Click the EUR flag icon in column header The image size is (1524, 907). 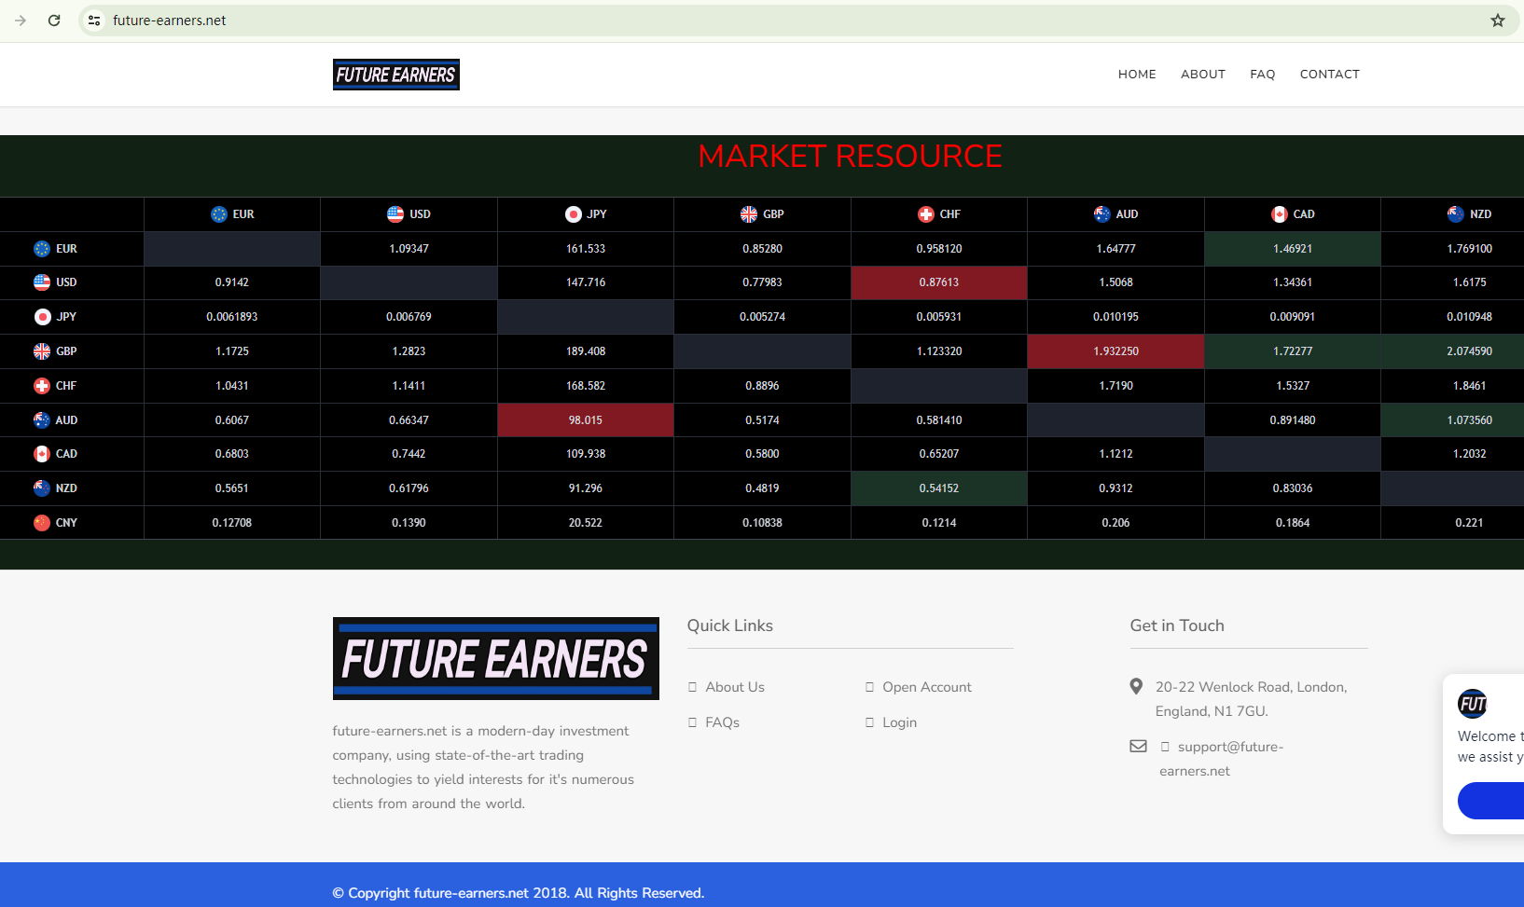point(219,214)
